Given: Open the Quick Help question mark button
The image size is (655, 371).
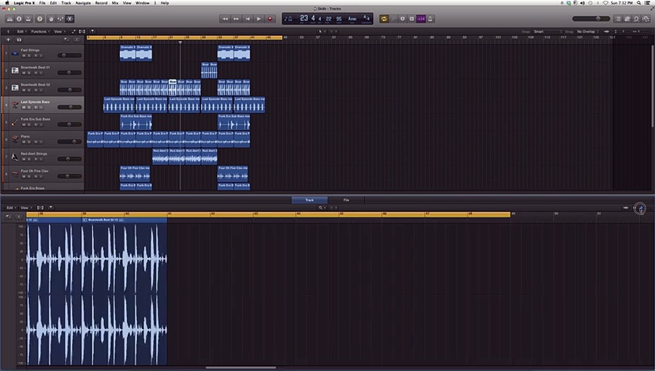Looking at the screenshot, I should (x=40, y=19).
